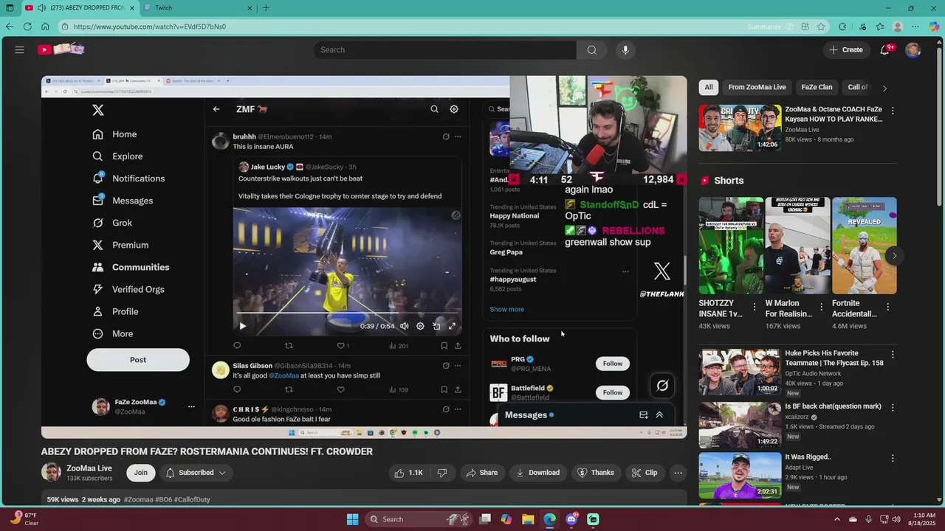Open options for Huke Picks His Favorite video
Viewport: 945px width, 531px height.
tap(893, 355)
